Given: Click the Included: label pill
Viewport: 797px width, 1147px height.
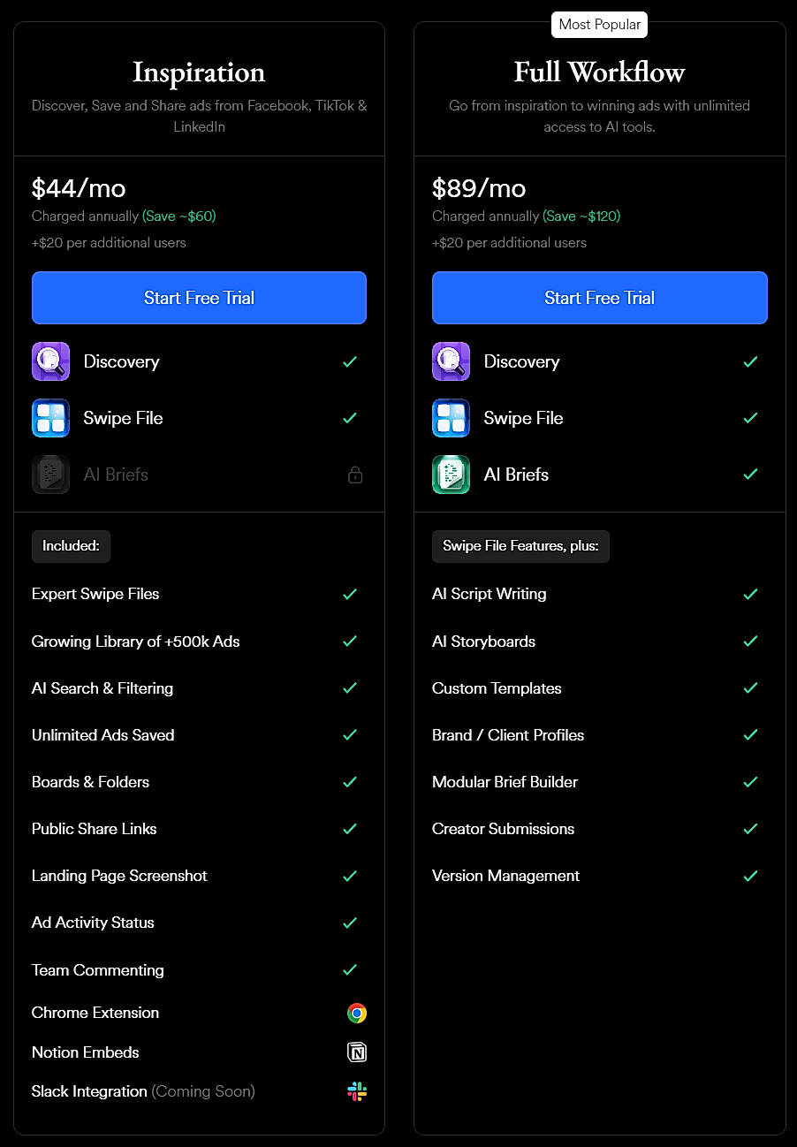Looking at the screenshot, I should (71, 546).
